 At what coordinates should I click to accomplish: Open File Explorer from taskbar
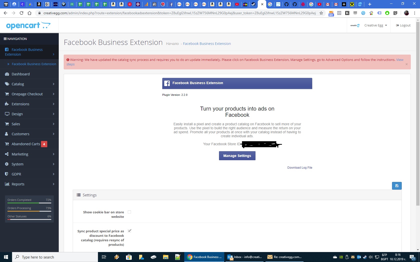[x=165, y=257]
